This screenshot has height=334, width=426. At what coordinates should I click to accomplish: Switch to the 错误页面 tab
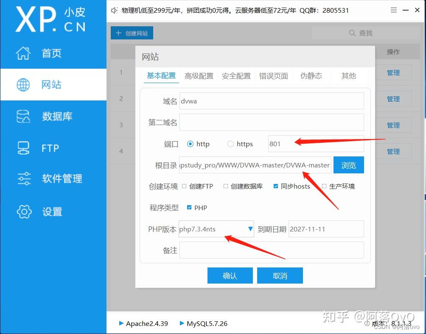[274, 76]
